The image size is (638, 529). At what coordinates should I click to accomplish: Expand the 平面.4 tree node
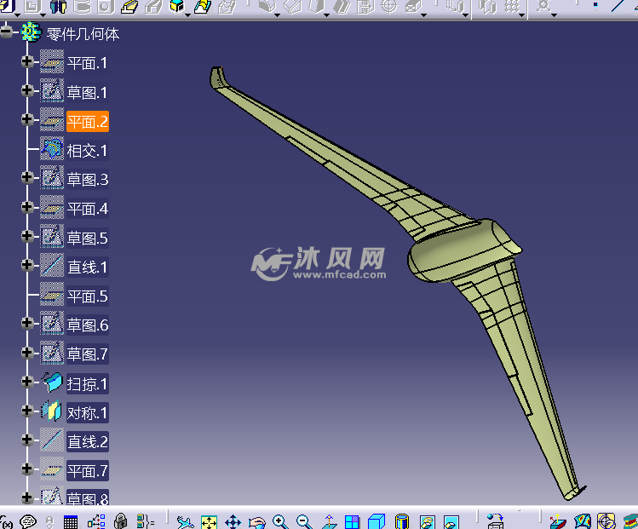[x=27, y=207]
